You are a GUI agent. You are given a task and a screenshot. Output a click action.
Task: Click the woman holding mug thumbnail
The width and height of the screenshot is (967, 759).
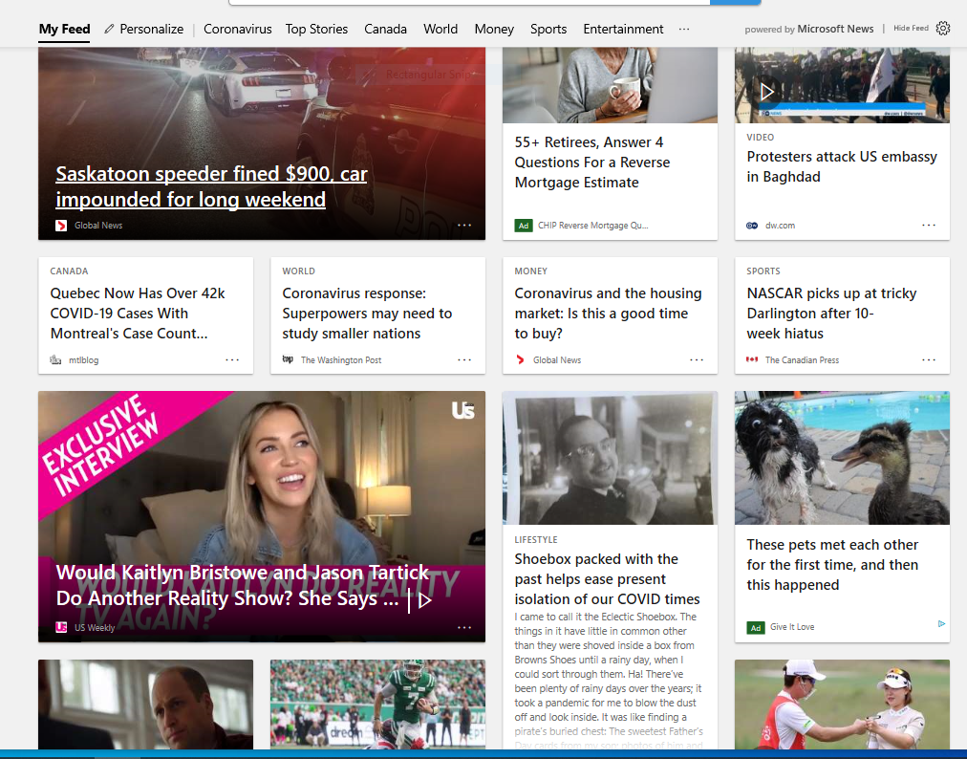point(610,85)
